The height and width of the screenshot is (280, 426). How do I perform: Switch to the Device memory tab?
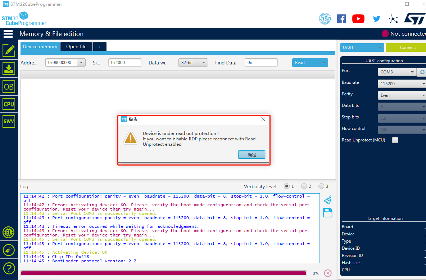(x=40, y=46)
